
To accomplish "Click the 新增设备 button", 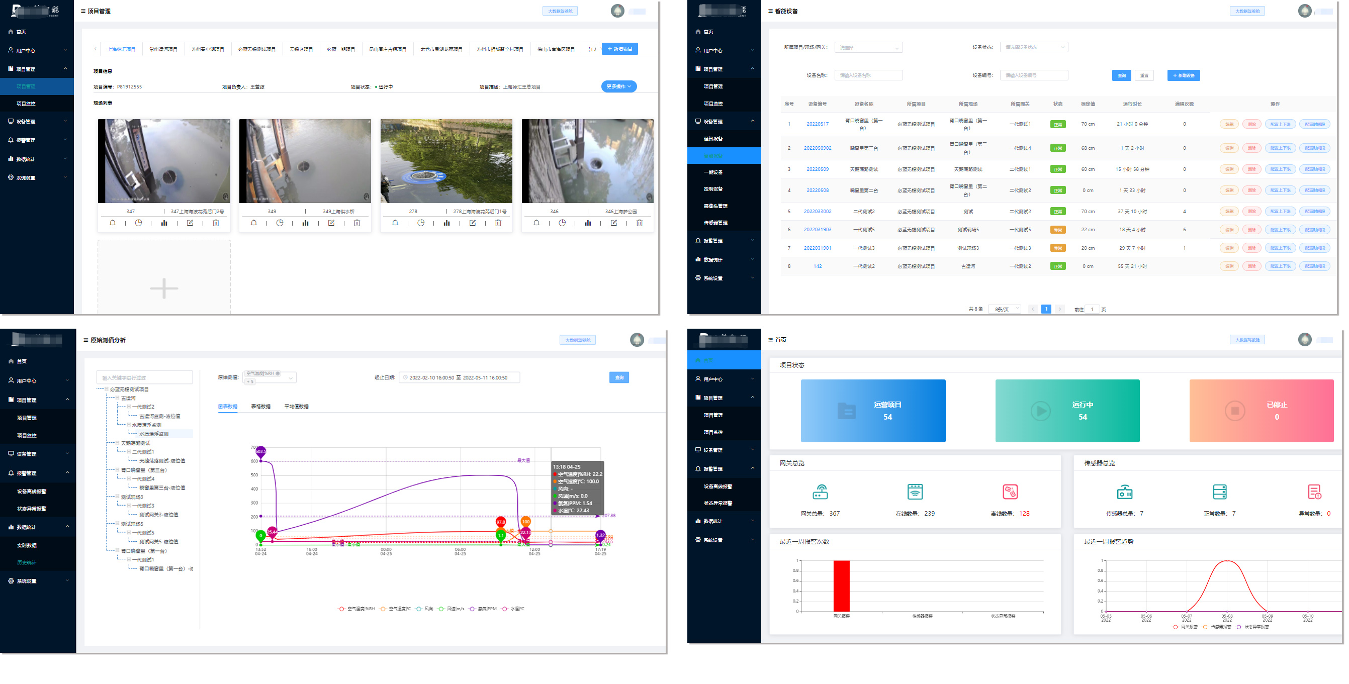I will click(1183, 75).
